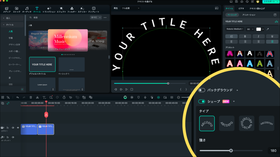Screen dimensions: 280x157
Task: Open the ストック stock library
Action: click(16, 10)
